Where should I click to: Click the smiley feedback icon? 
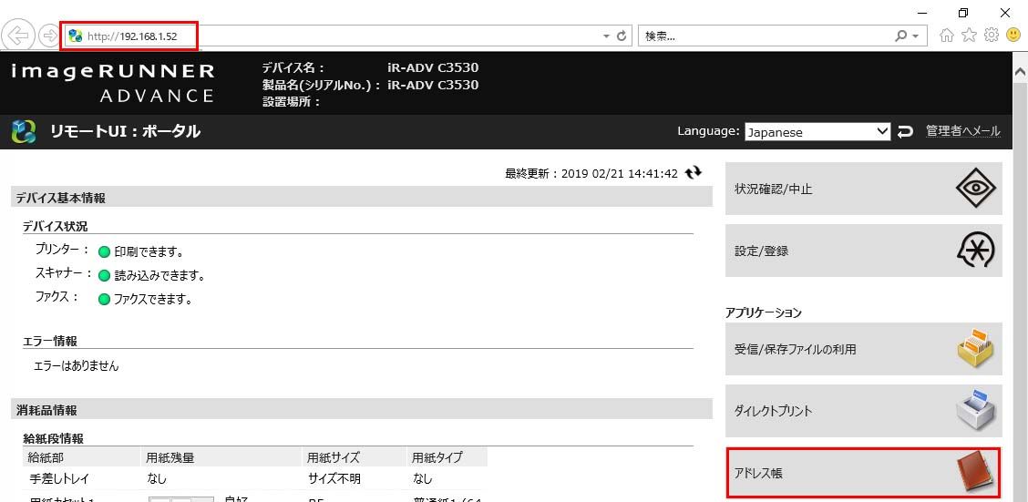(1013, 36)
